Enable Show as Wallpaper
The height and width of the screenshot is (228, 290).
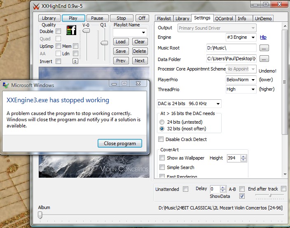point(162,157)
